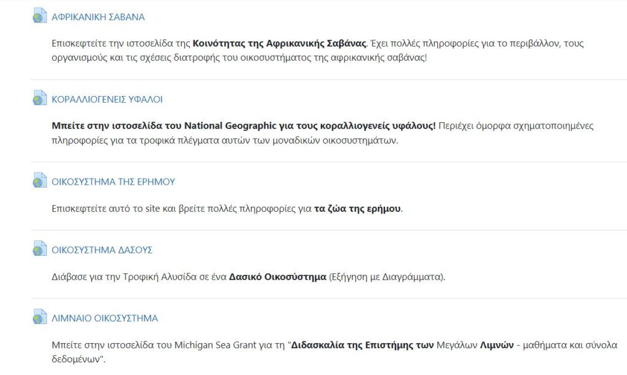
Task: Click the text (Εξήγηση με Διαγράμματα)
Action: coord(387,277)
